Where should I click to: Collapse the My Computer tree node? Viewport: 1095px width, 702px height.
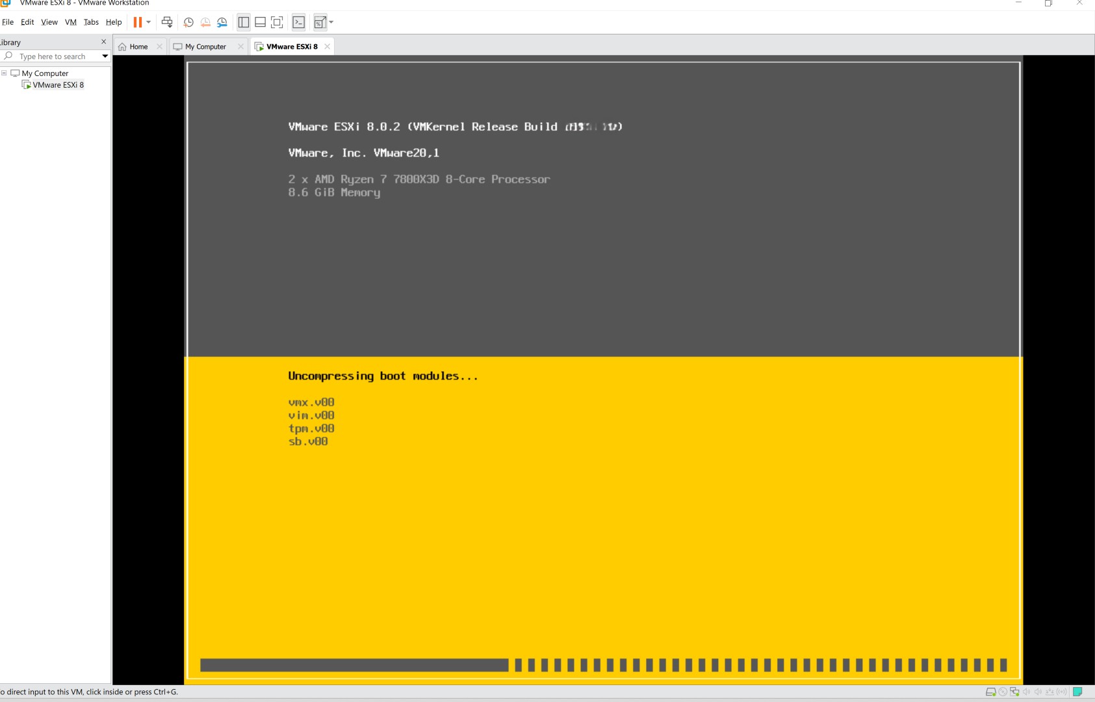coord(4,73)
